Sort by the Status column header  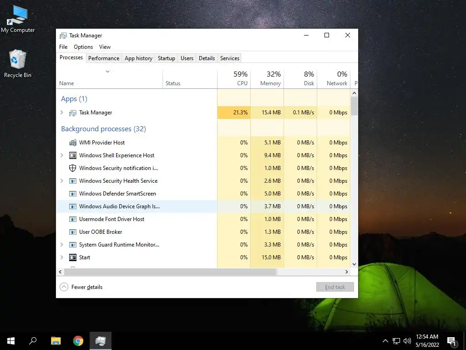[190, 79]
